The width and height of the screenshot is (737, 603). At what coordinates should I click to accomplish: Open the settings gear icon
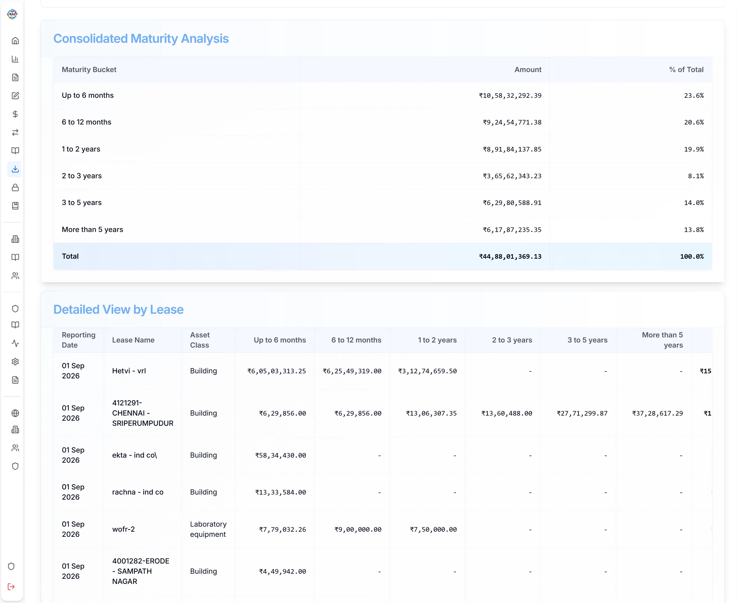point(15,362)
